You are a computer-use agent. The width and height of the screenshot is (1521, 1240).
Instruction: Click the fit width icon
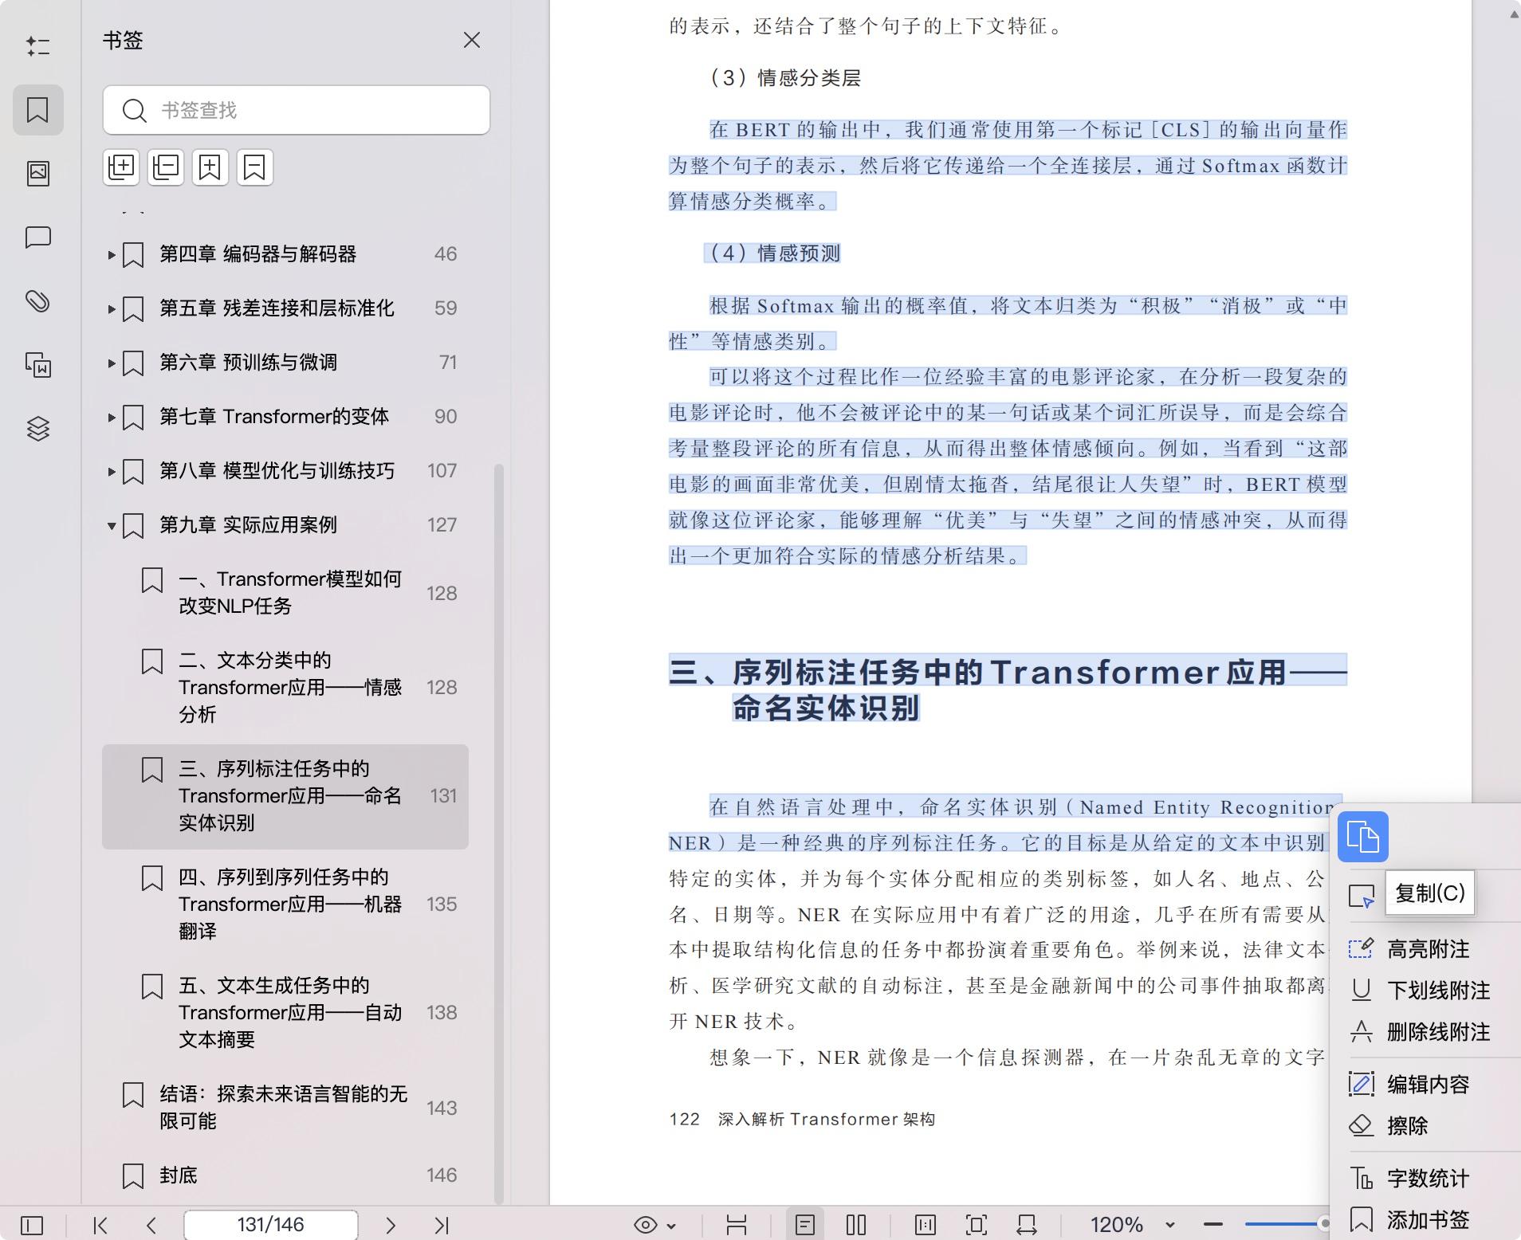tap(1027, 1225)
